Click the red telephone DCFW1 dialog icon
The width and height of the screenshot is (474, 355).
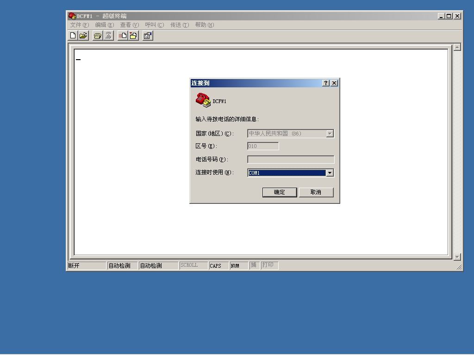click(x=203, y=100)
